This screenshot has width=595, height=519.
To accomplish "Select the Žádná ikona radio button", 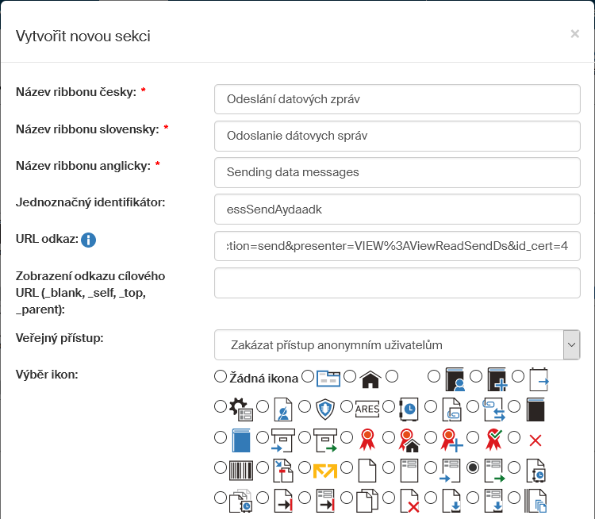I will [221, 376].
